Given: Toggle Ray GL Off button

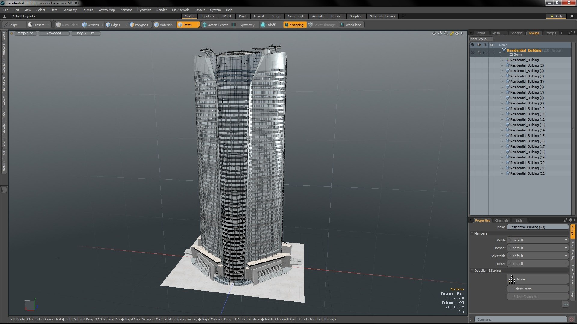Looking at the screenshot, I should tap(85, 33).
